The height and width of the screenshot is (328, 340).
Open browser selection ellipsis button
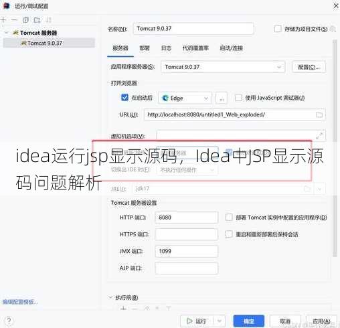pos(222,98)
